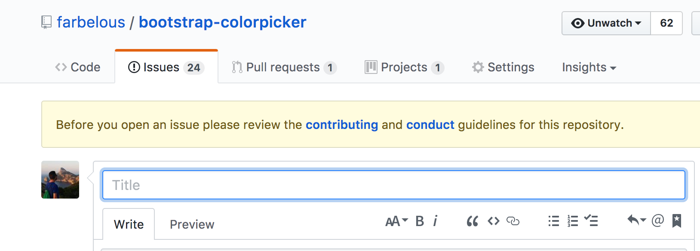Image resolution: width=700 pixels, height=251 pixels.
Task: Apply italic formatting
Action: point(435,221)
